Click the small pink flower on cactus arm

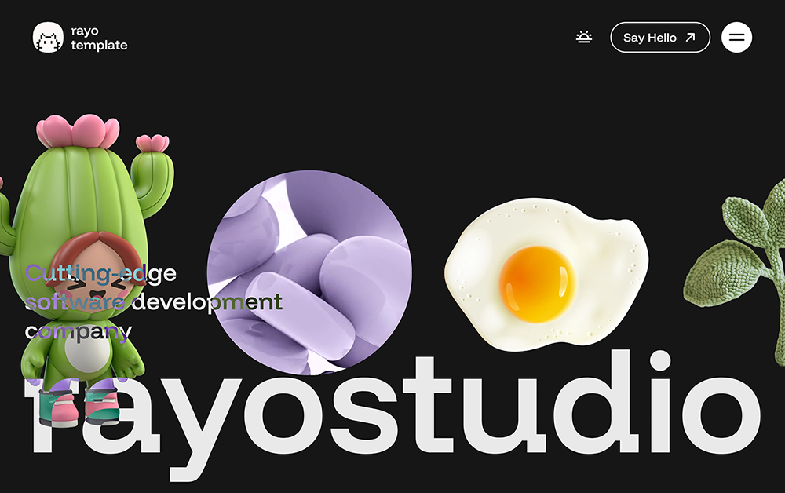(152, 143)
